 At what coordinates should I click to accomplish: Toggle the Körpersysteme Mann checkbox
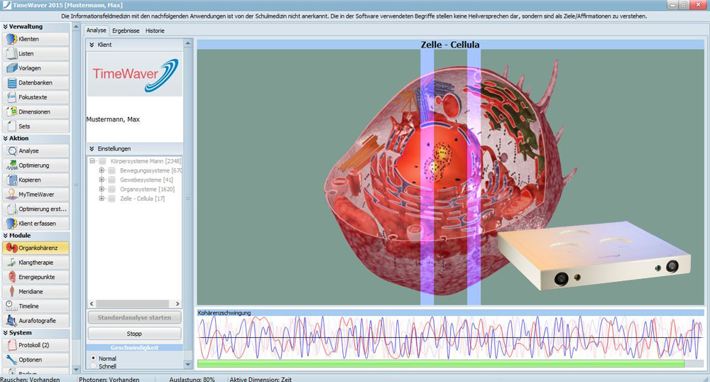[x=103, y=161]
